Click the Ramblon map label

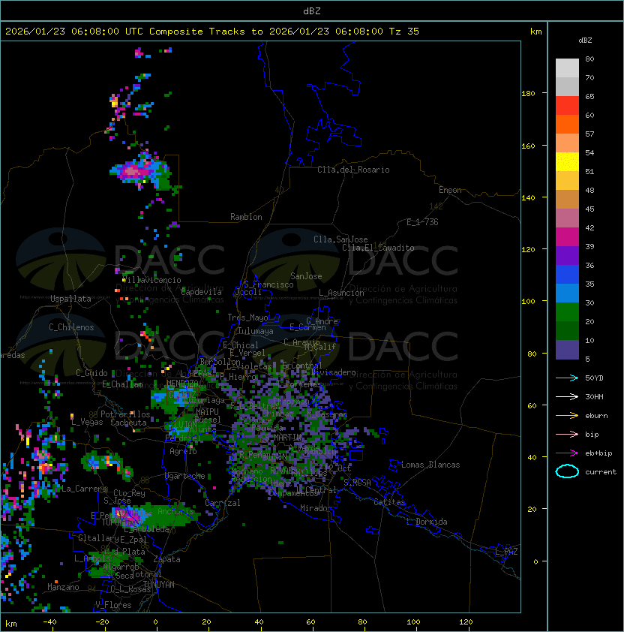[246, 217]
